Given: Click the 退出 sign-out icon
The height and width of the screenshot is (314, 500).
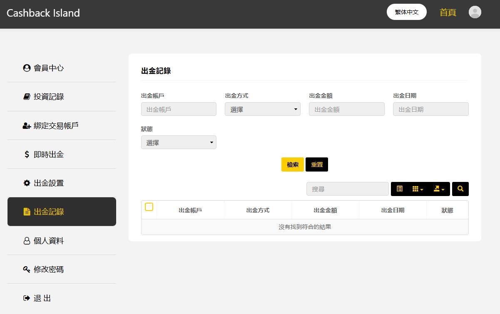Looking at the screenshot, I should [x=27, y=298].
